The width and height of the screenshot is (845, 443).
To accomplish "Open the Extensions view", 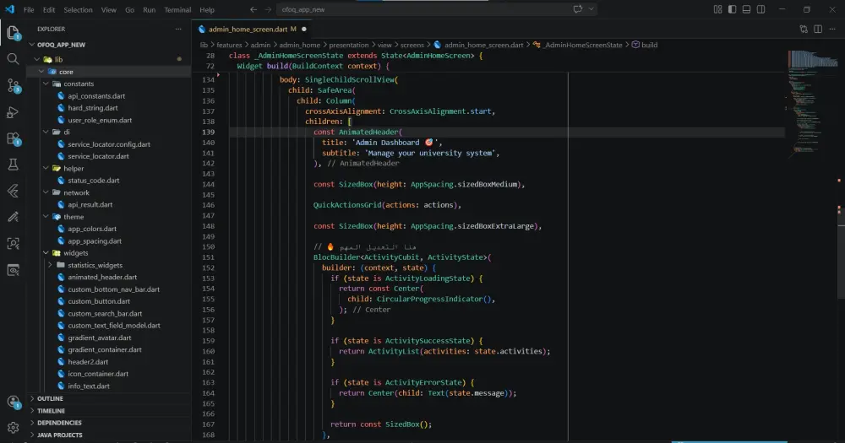I will 13,138.
